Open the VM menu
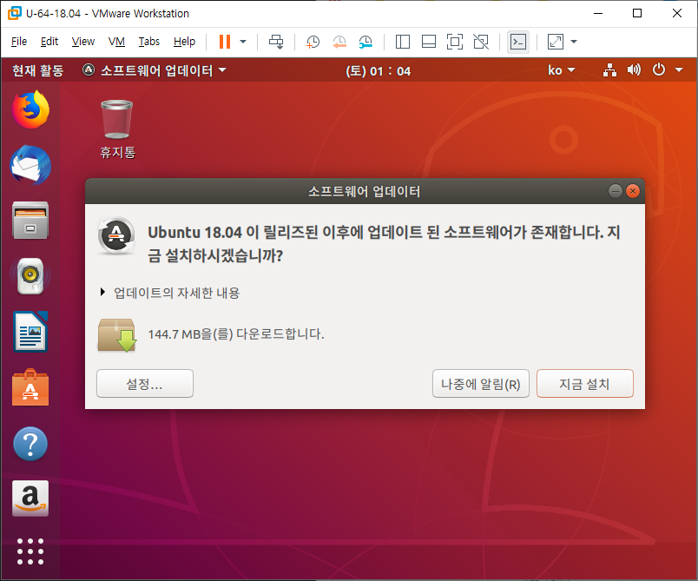Image resolution: width=698 pixels, height=581 pixels. 116,42
